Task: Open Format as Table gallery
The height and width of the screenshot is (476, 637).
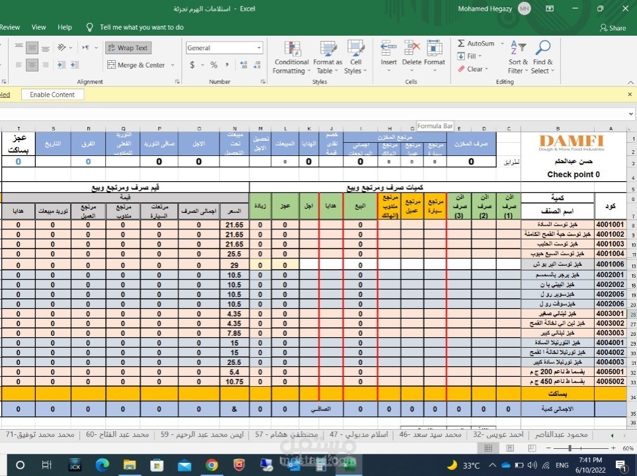Action: pos(327,58)
